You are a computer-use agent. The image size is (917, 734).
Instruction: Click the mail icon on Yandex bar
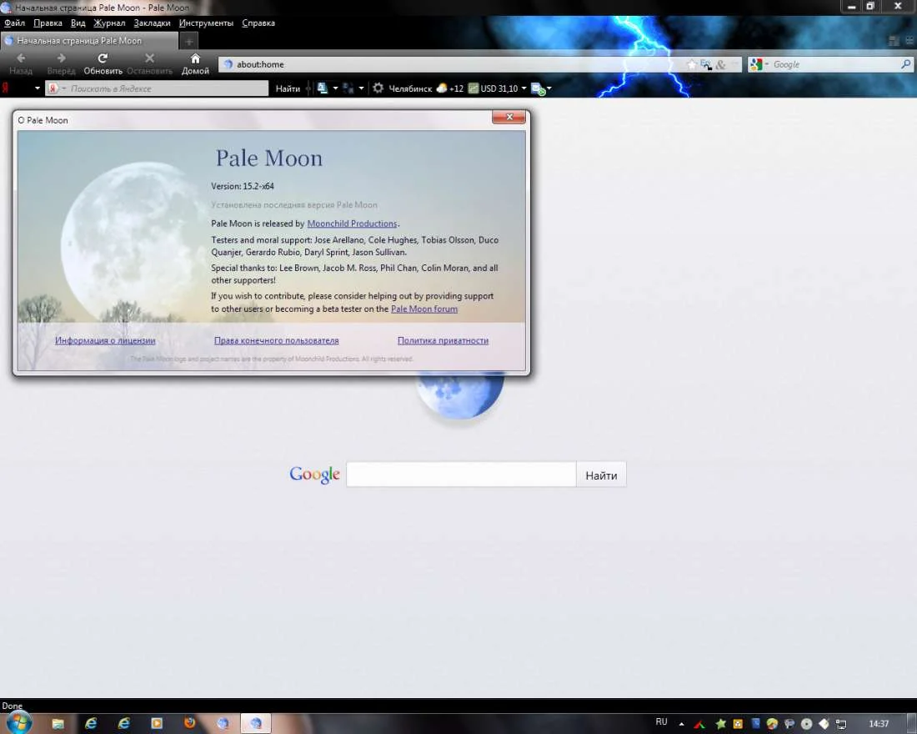click(538, 89)
